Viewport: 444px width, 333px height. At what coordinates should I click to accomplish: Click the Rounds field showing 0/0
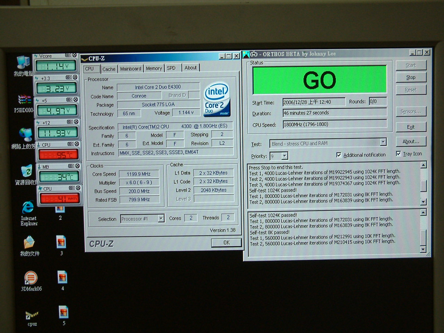pyautogui.click(x=377, y=101)
